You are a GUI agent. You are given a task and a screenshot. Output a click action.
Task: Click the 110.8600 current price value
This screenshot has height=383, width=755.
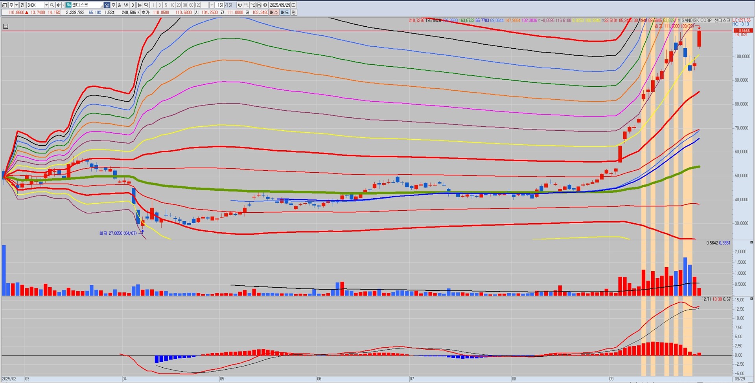(x=16, y=13)
